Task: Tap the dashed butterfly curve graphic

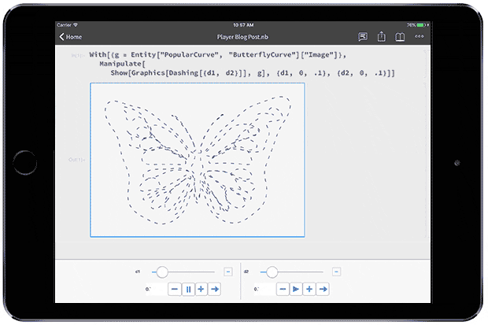Action: click(x=197, y=158)
